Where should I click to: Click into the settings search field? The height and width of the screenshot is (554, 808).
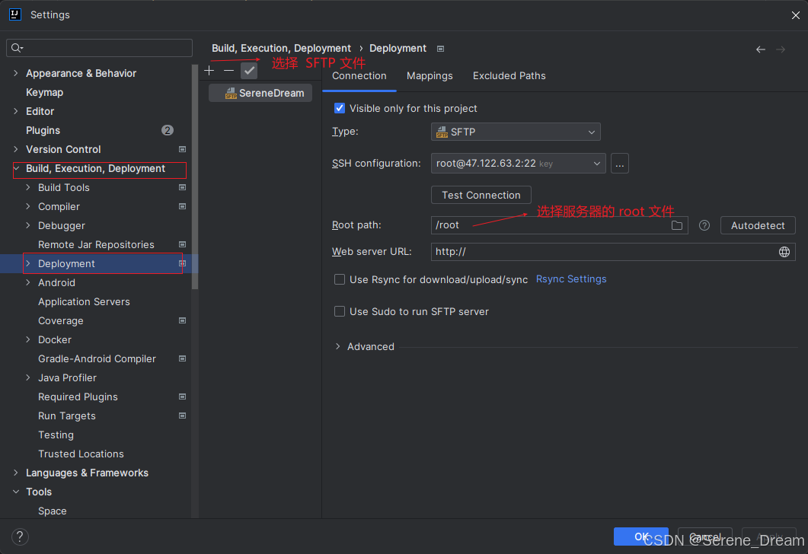click(x=100, y=48)
